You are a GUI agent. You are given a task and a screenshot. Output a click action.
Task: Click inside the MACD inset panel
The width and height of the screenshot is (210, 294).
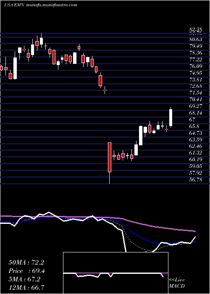(x=115, y=273)
